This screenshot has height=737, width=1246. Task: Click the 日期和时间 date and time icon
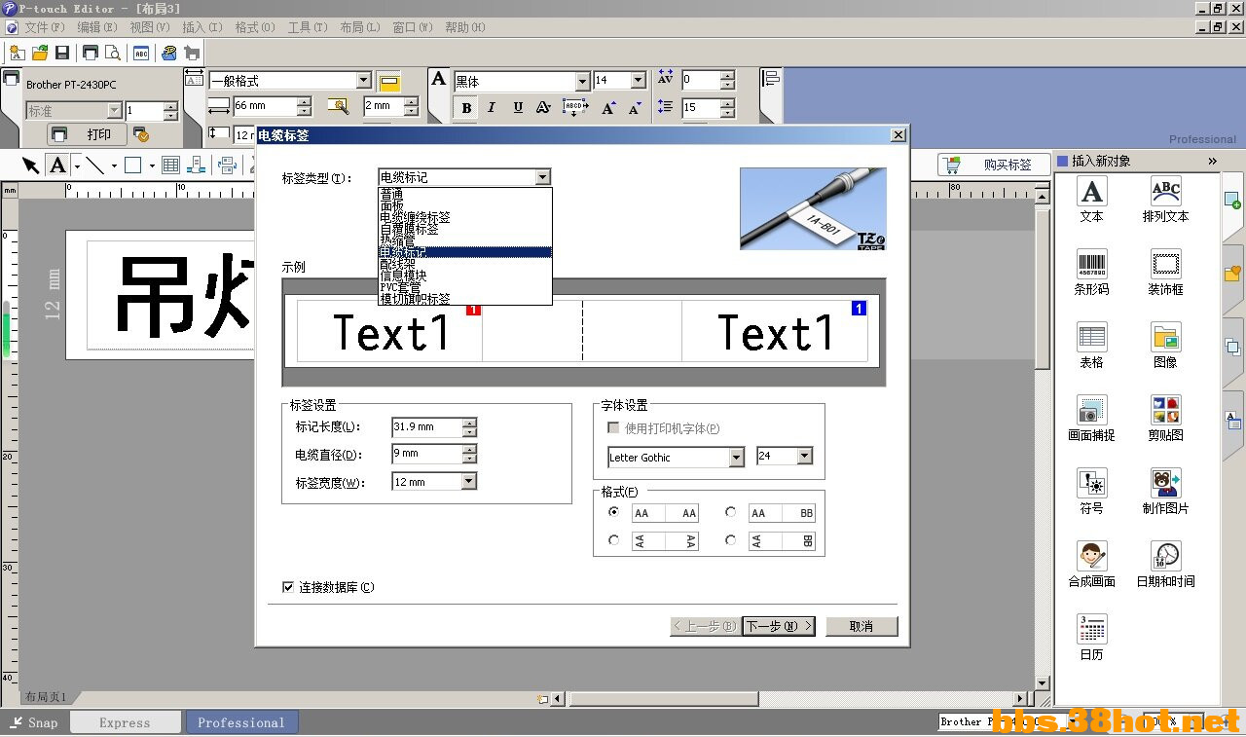(1166, 565)
